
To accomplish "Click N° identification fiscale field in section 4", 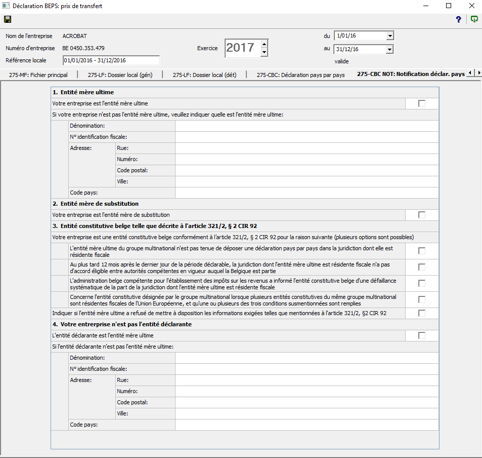I will tap(307, 369).
